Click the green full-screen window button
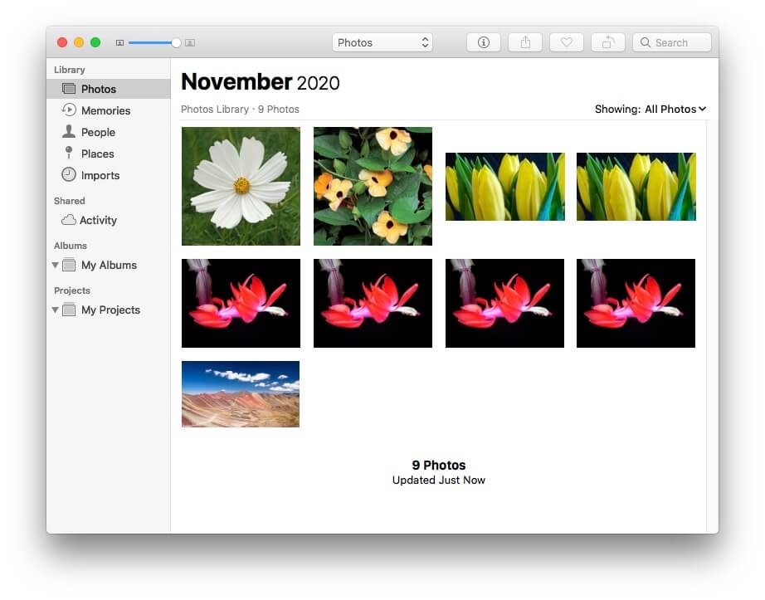Screen dimensions: 765x600 point(95,42)
